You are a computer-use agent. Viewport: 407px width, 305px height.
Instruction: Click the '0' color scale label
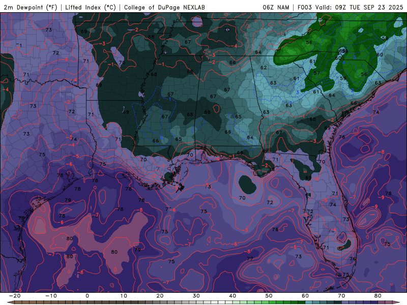87,296
